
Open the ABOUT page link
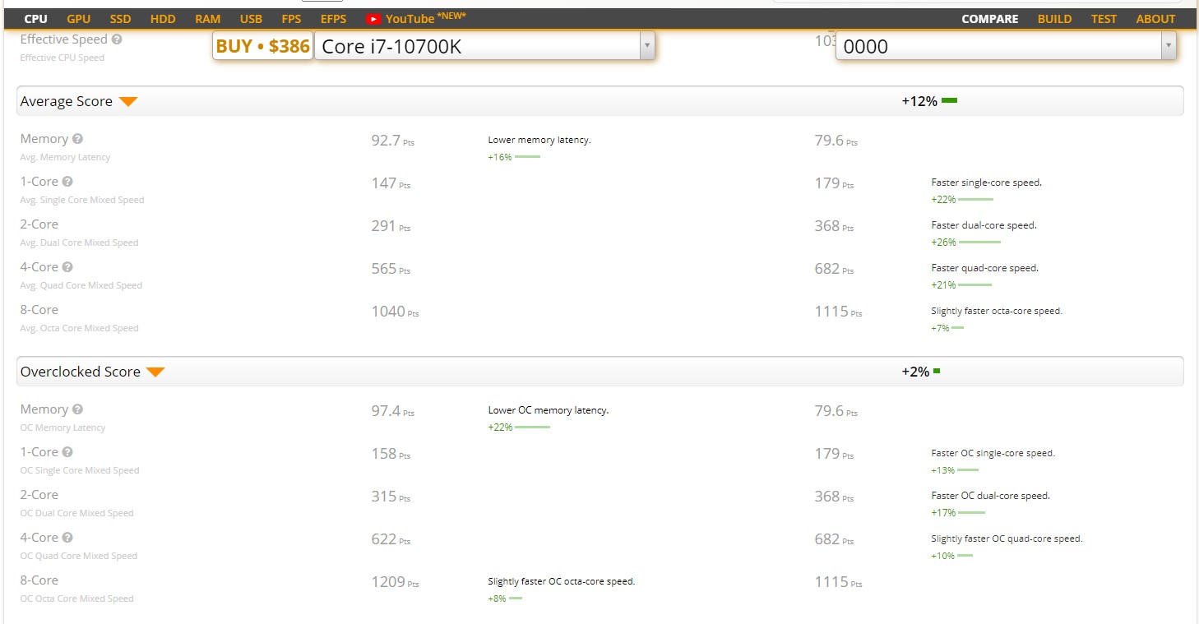(x=1155, y=19)
